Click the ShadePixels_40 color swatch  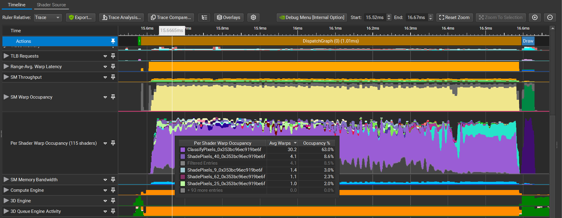[x=183, y=156]
